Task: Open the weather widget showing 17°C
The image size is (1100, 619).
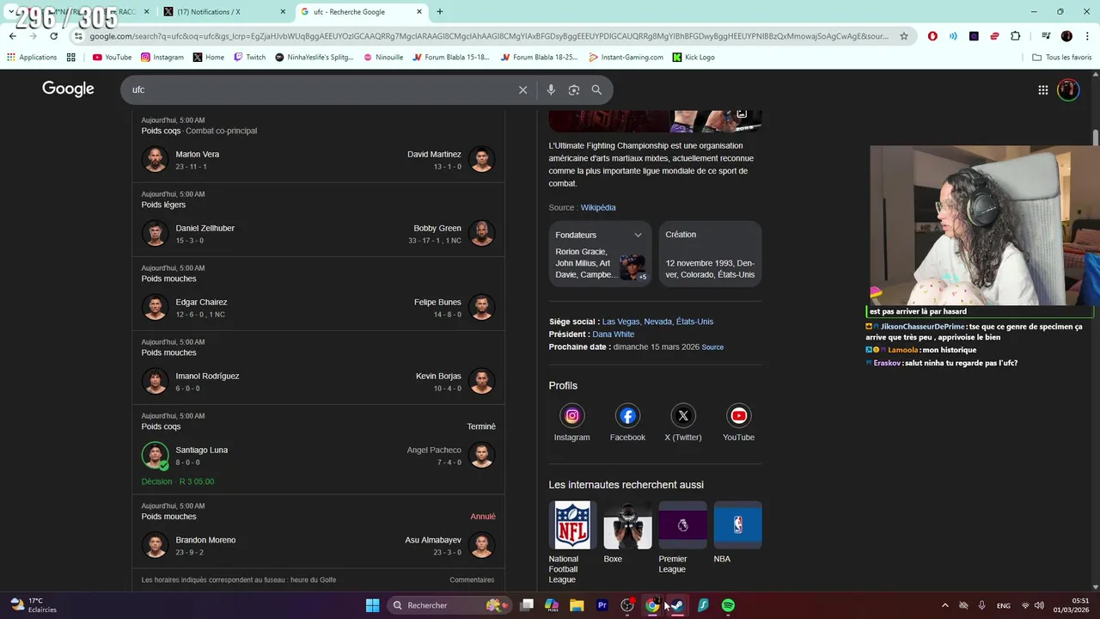Action: pos(33,605)
